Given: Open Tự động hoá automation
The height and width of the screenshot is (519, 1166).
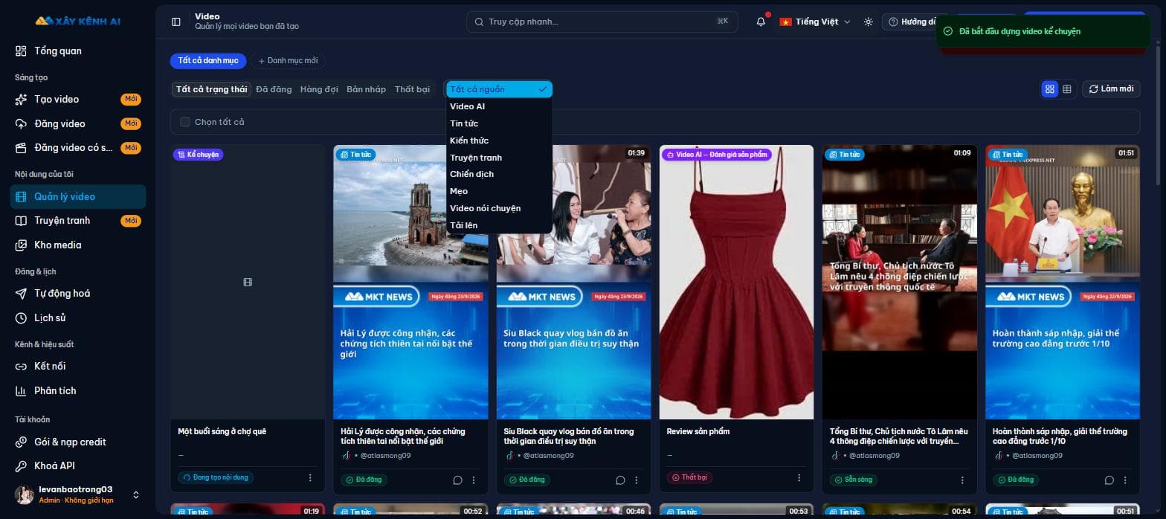Looking at the screenshot, I should [x=78, y=294].
